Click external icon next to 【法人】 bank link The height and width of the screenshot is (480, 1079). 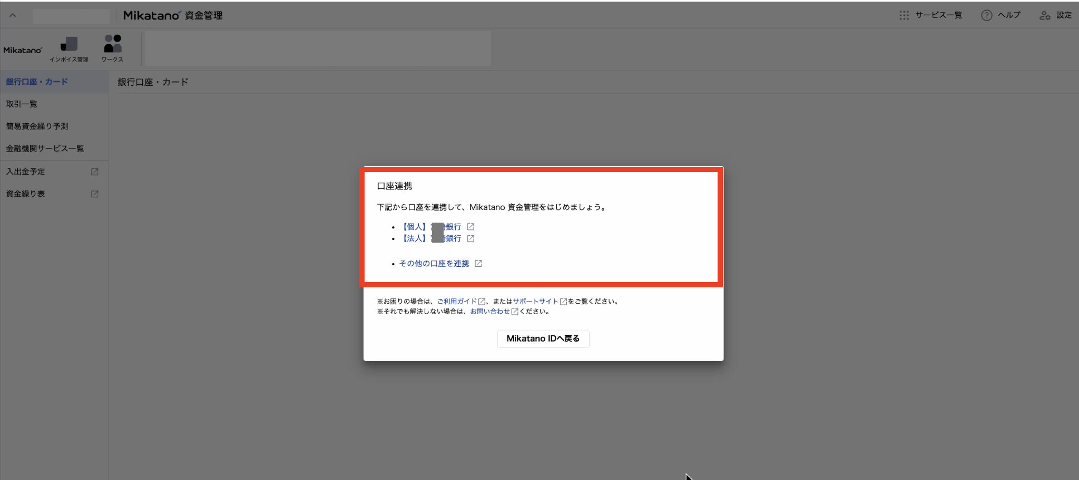tap(470, 238)
